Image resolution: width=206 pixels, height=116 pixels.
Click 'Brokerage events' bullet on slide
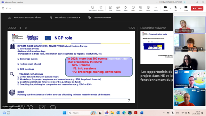pos(29,59)
